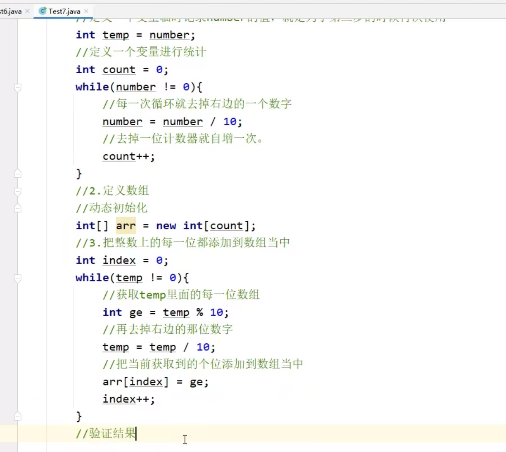Click temp in the int temp = number line
Image resolution: width=506 pixels, height=452 pixels.
coord(115,35)
